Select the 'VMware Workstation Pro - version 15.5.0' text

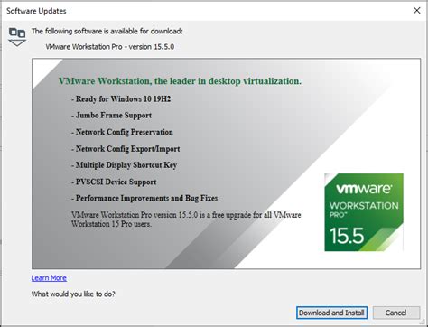click(110, 47)
